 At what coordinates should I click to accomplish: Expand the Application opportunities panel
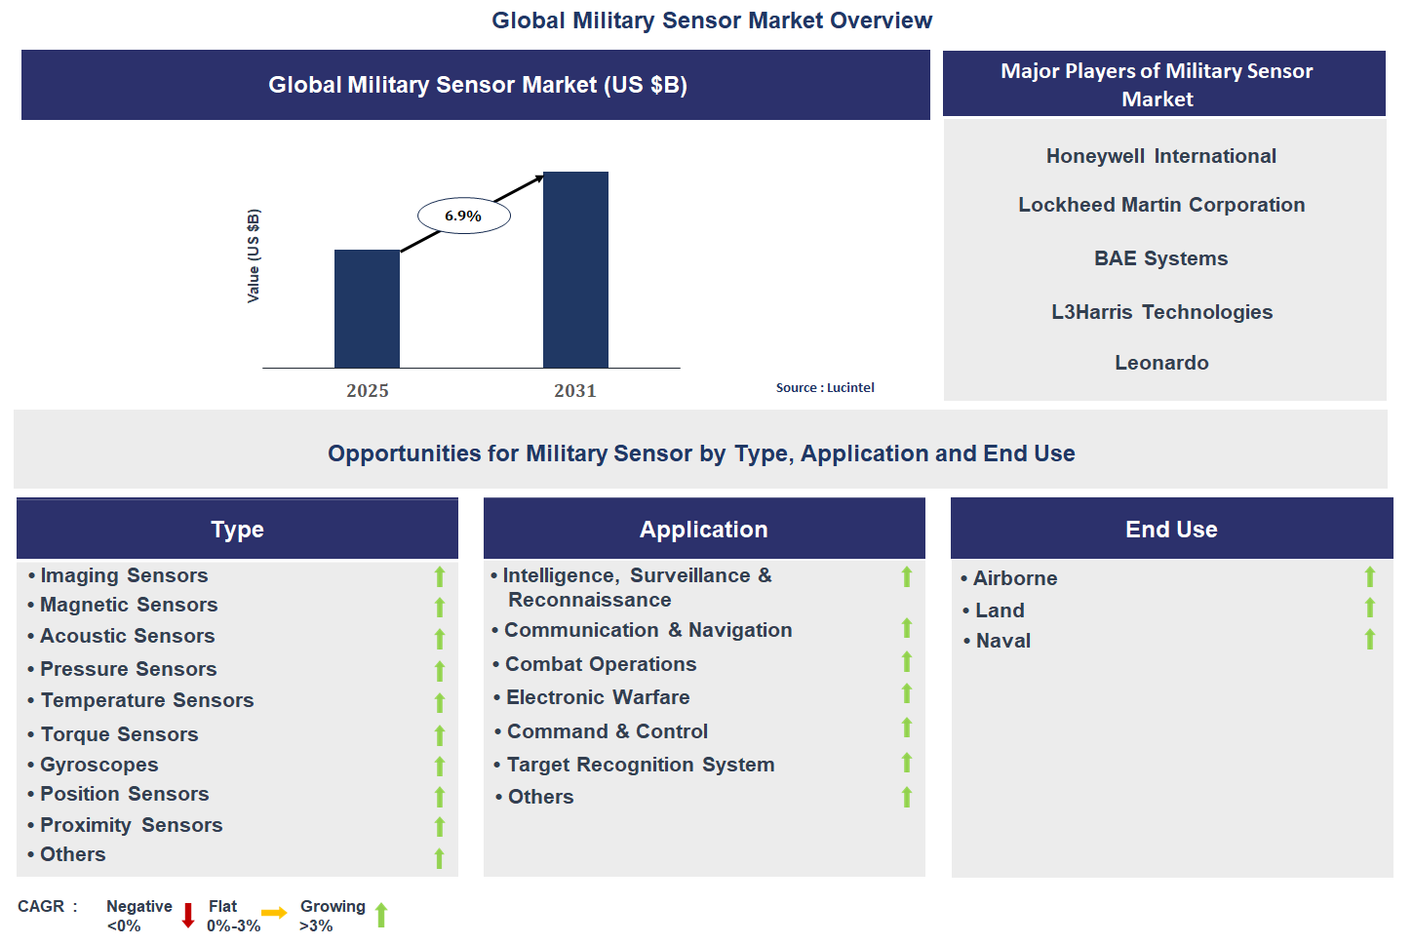pos(704,529)
